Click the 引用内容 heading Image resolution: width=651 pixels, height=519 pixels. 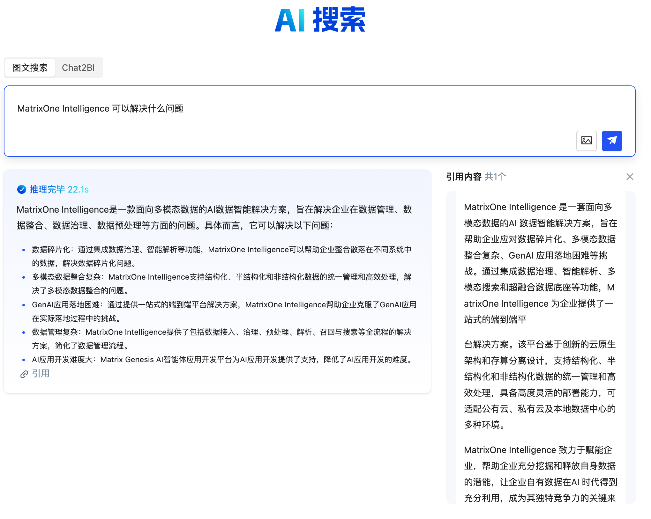click(464, 177)
